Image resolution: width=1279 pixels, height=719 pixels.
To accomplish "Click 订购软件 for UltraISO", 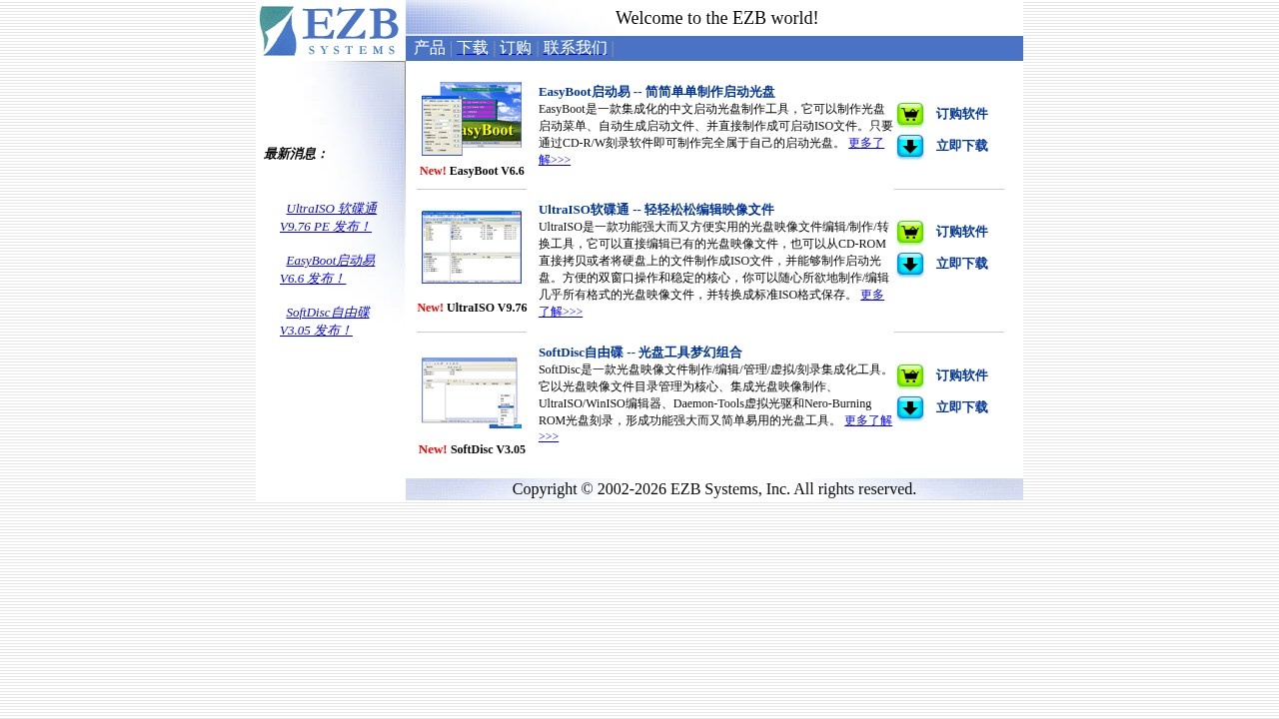I will [962, 233].
